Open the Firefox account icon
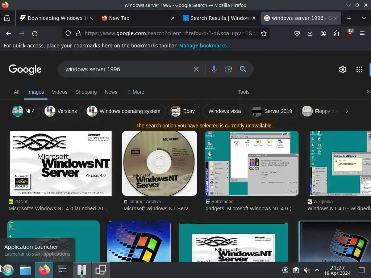The height and width of the screenshot is (278, 371). [x=323, y=34]
